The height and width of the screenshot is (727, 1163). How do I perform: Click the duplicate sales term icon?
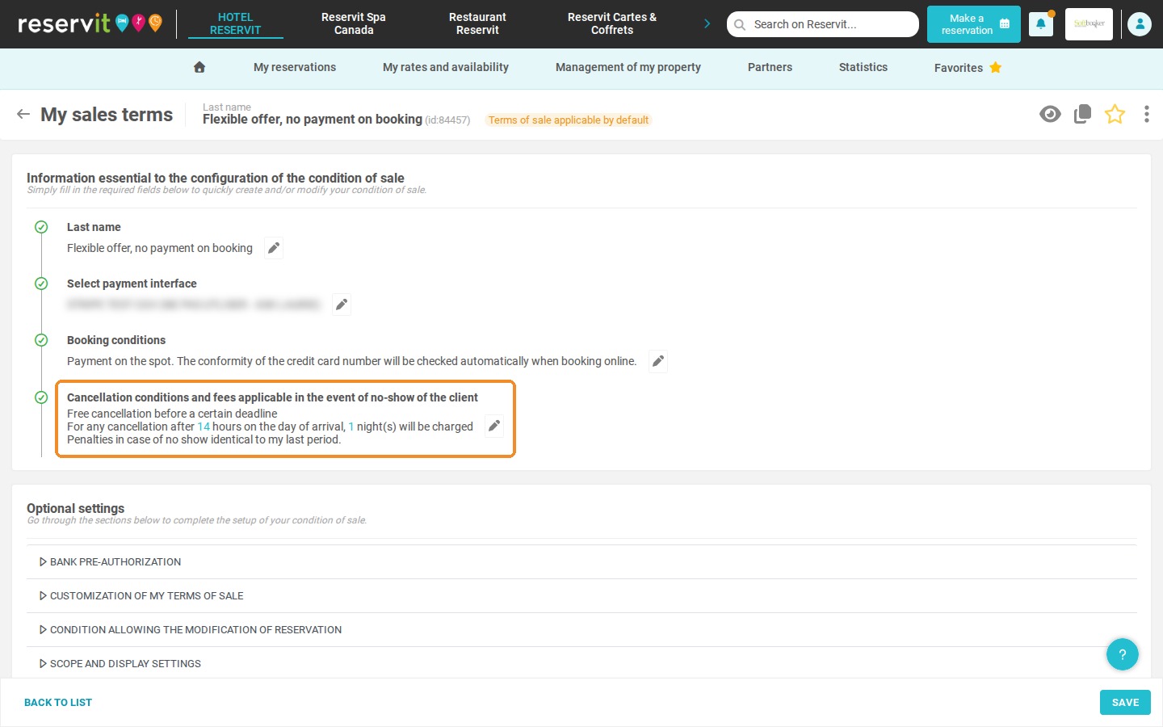[x=1082, y=114]
